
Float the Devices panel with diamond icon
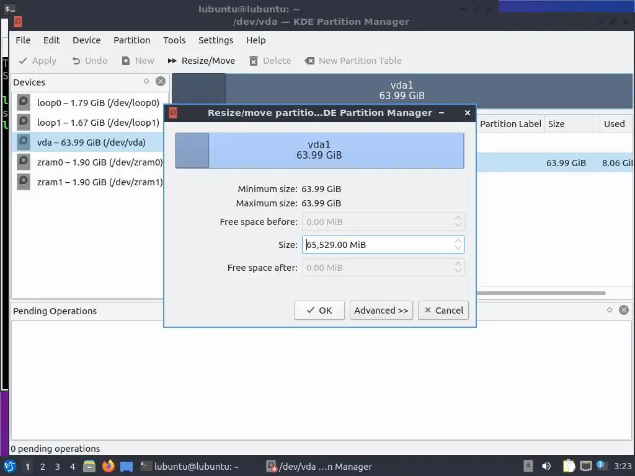click(x=146, y=81)
